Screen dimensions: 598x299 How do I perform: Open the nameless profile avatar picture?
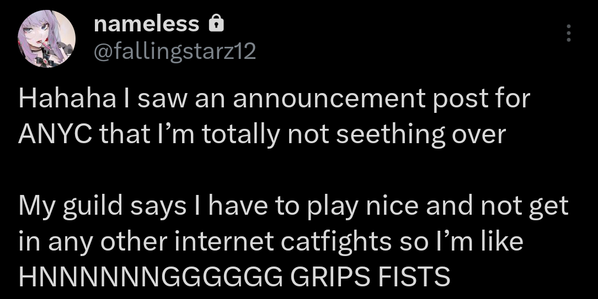[x=46, y=39]
